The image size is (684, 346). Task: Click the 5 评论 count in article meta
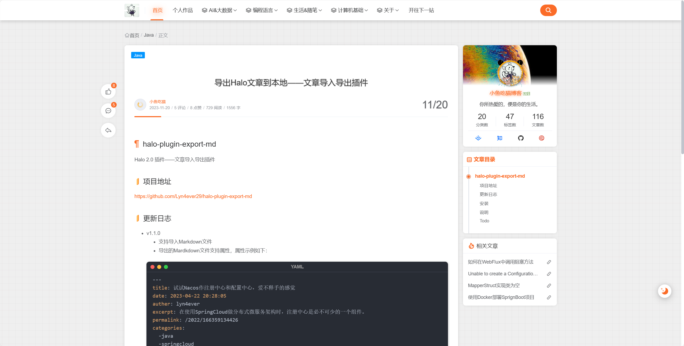coord(180,108)
